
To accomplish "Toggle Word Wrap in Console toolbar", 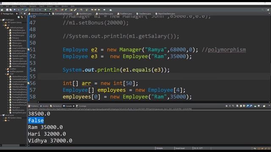I will pyautogui.click(x=244, y=106).
